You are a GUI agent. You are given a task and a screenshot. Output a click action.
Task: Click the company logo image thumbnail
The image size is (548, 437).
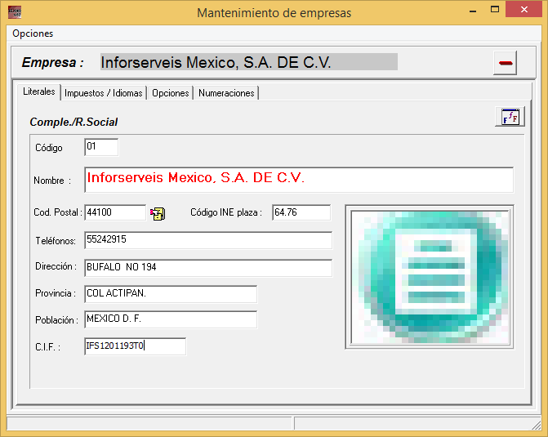pyautogui.click(x=430, y=277)
